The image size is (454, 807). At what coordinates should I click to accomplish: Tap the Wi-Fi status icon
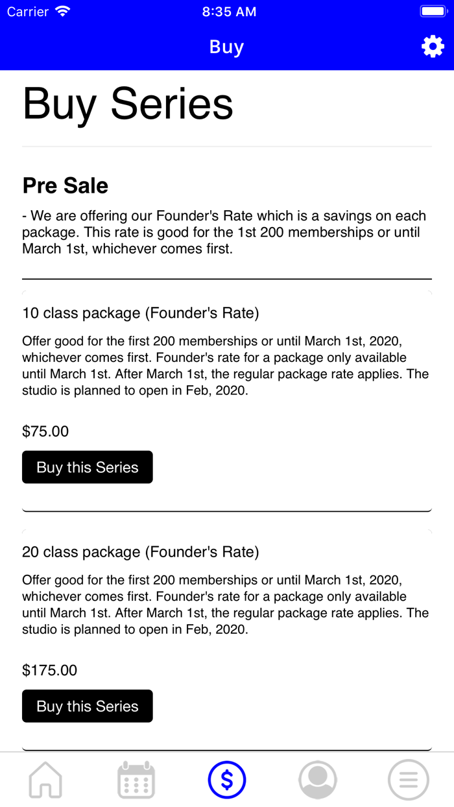(x=63, y=12)
